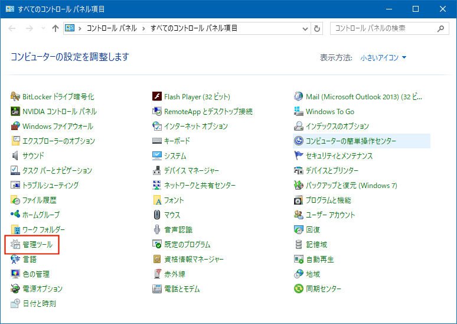Click RemoteApp とデスクトップ接続 icon
The height and width of the screenshot is (324, 457).
157,111
